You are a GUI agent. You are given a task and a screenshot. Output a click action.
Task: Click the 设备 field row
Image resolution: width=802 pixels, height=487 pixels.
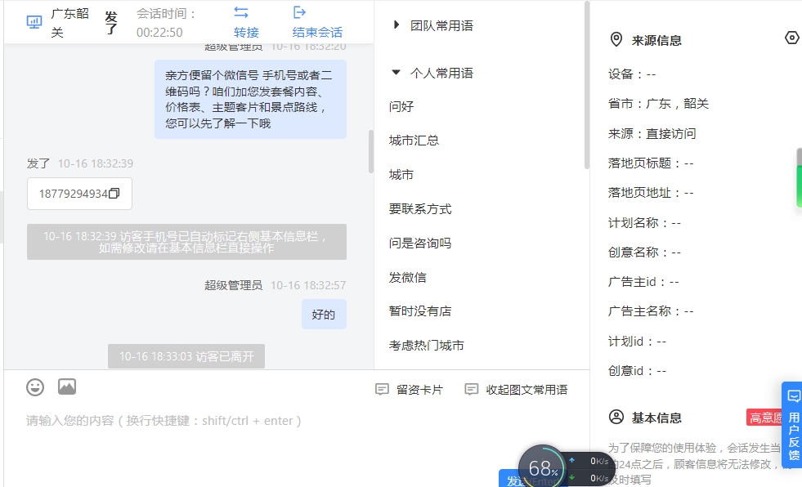coord(632,74)
